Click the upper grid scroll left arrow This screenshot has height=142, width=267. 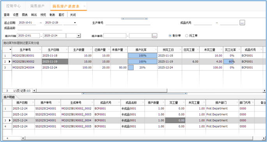coord(34,91)
